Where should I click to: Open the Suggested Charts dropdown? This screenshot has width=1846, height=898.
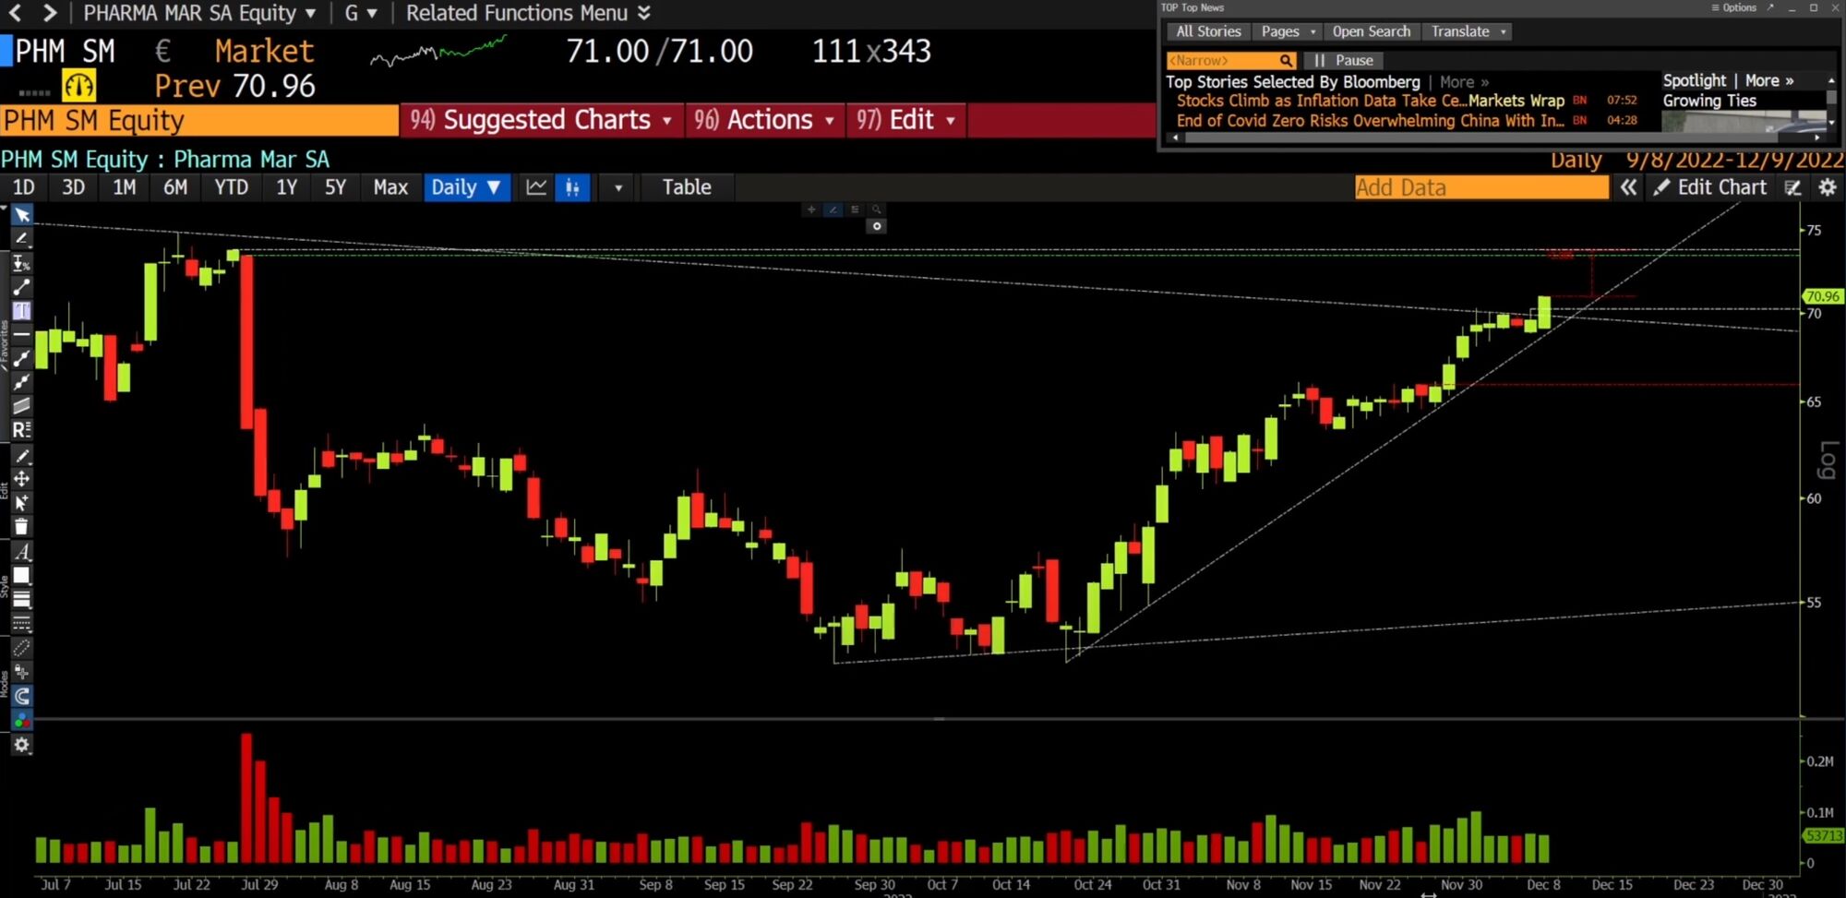541,120
